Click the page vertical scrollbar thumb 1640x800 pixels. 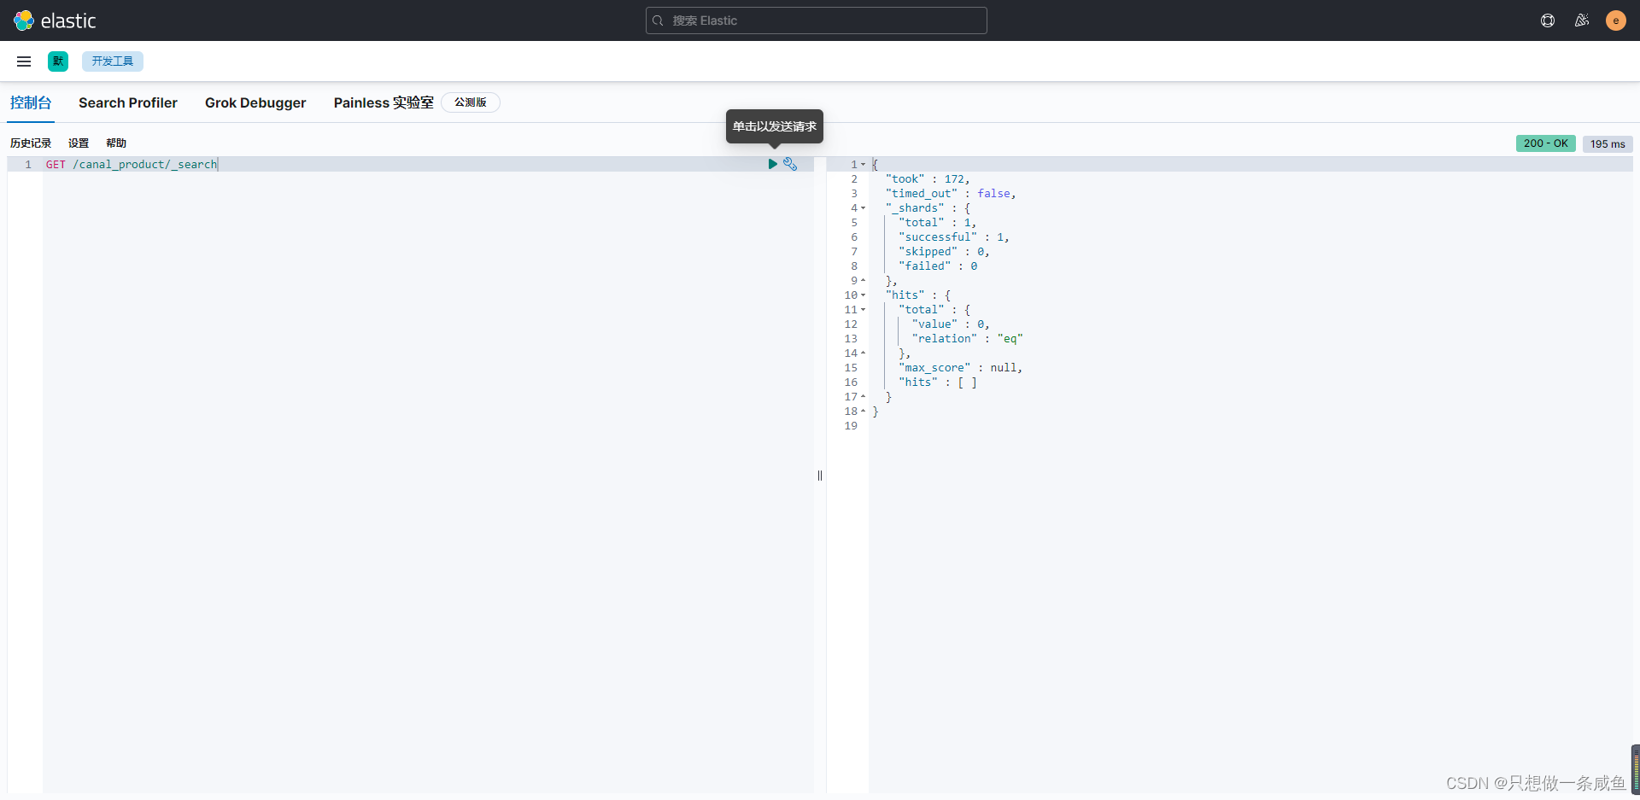(1635, 768)
